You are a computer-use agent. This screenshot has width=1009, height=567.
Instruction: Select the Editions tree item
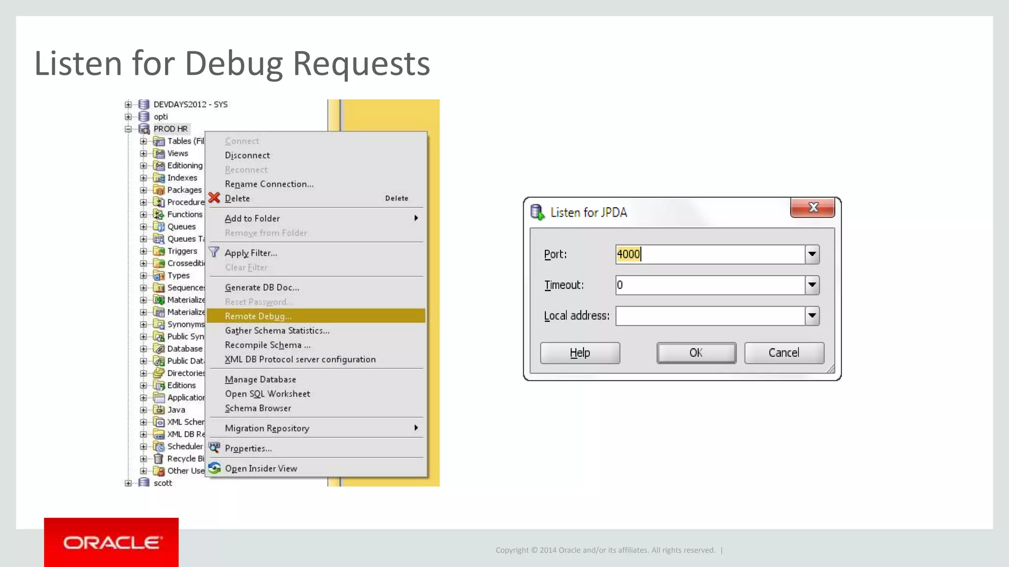pyautogui.click(x=181, y=385)
